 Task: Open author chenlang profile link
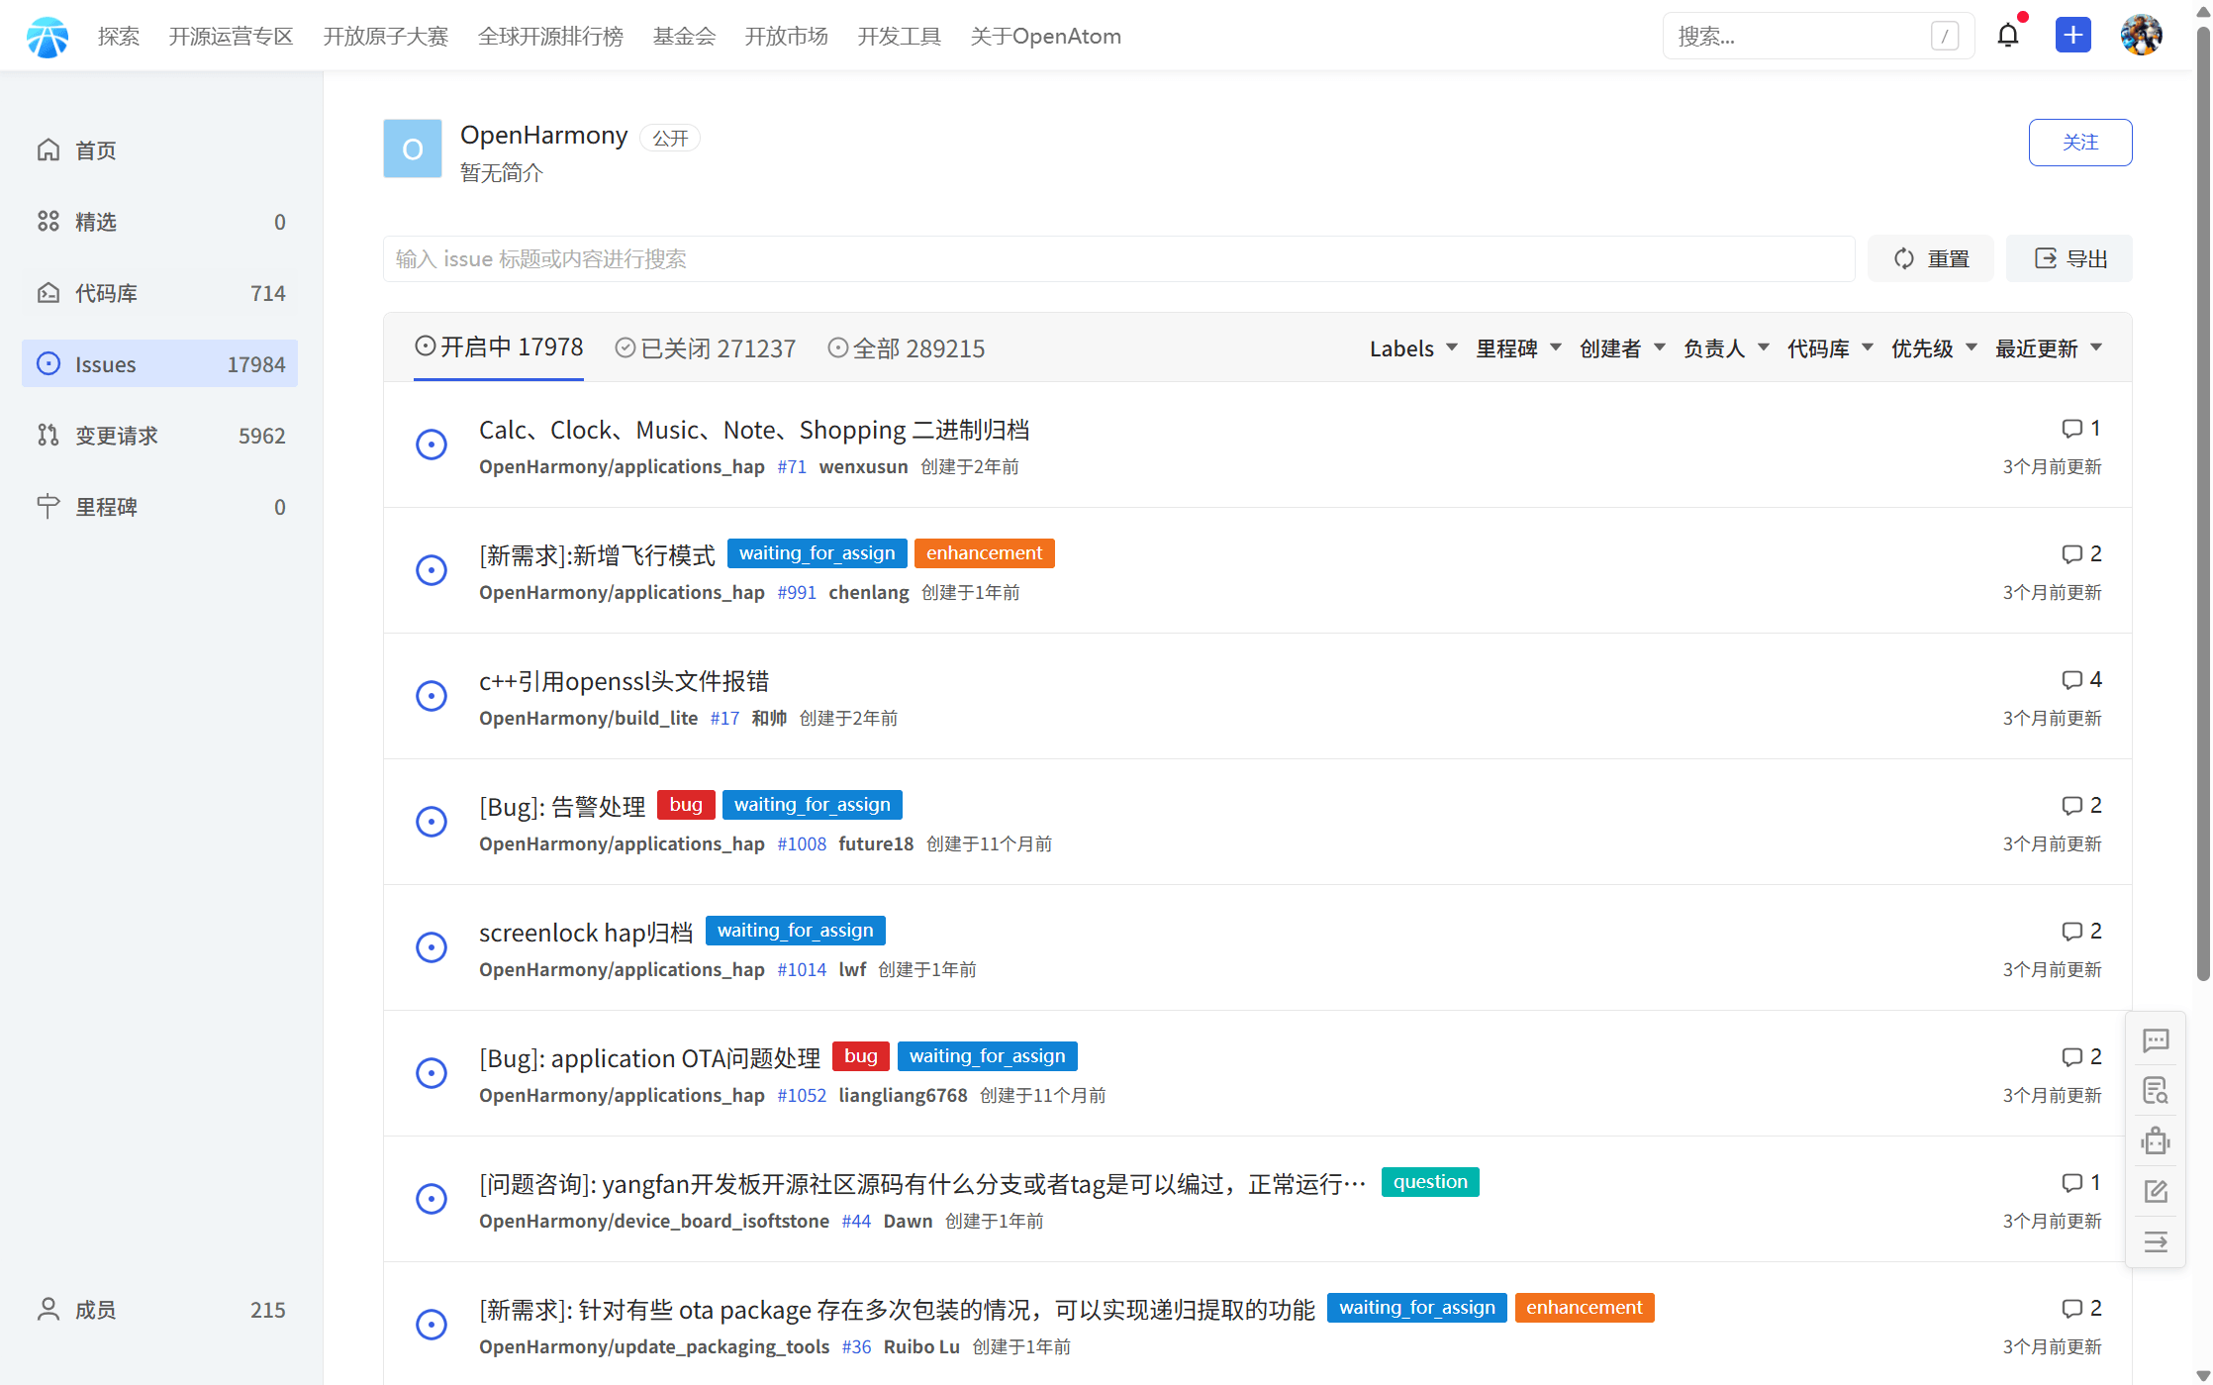869,593
